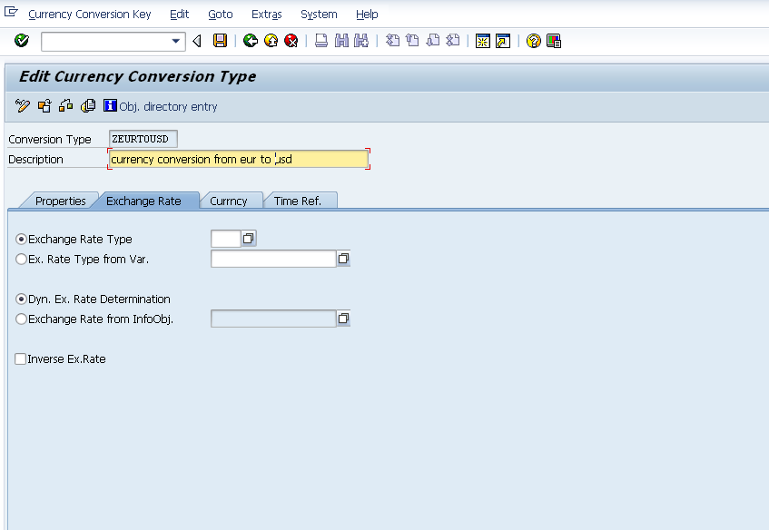
Task: Open the Edit menu
Action: tap(180, 15)
